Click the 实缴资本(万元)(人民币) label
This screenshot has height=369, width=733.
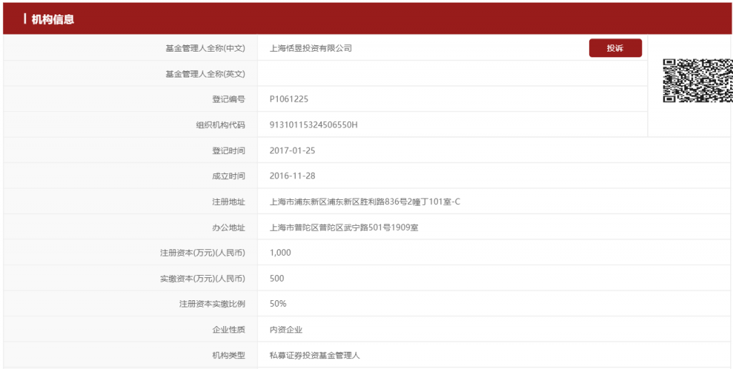coord(203,279)
